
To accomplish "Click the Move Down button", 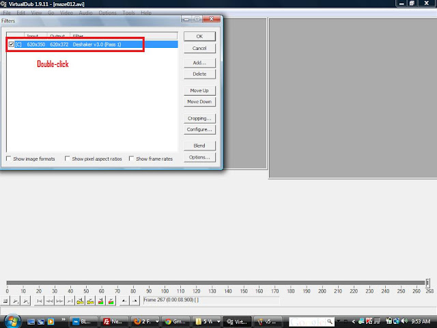I will pos(199,102).
